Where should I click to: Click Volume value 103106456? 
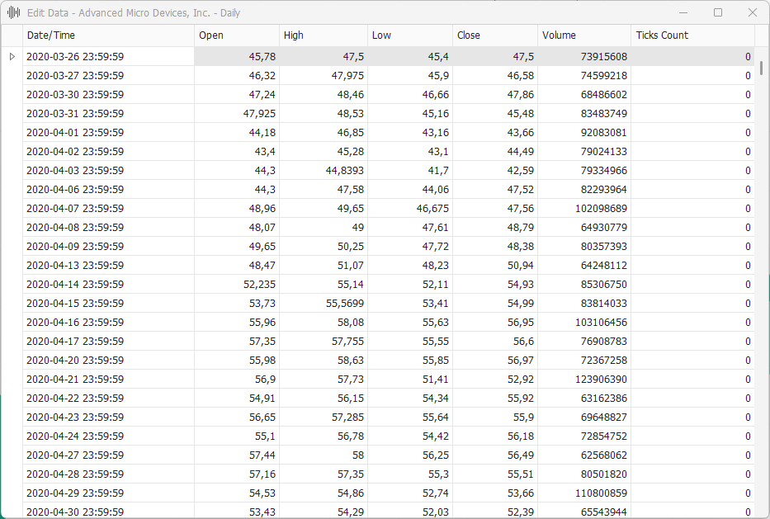click(x=584, y=323)
